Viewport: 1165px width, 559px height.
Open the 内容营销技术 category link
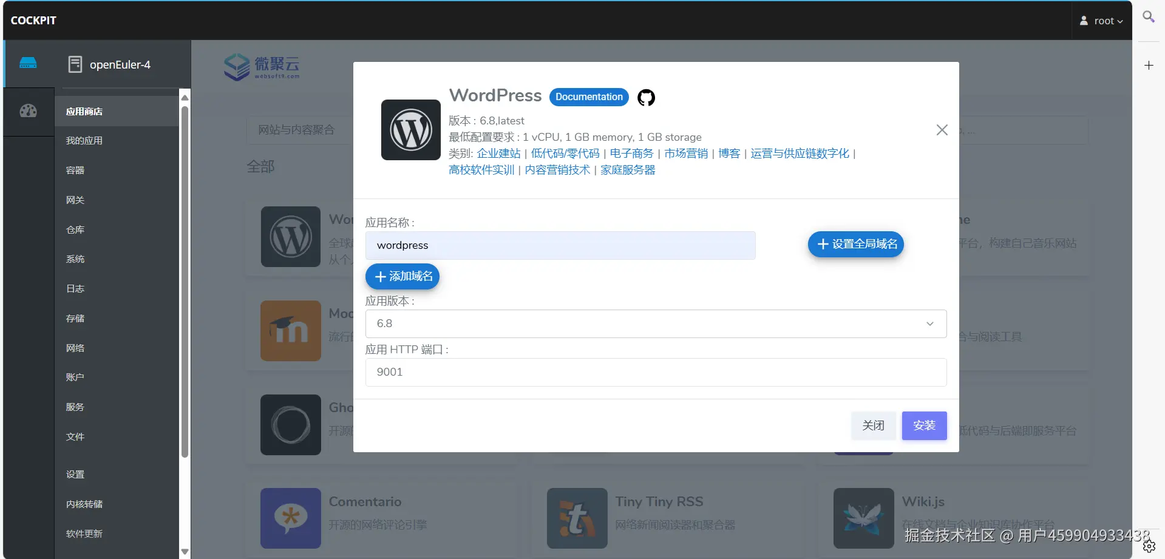(557, 170)
